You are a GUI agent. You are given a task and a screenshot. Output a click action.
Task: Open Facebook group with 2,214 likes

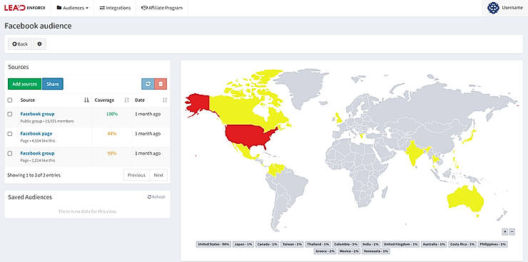[37, 153]
